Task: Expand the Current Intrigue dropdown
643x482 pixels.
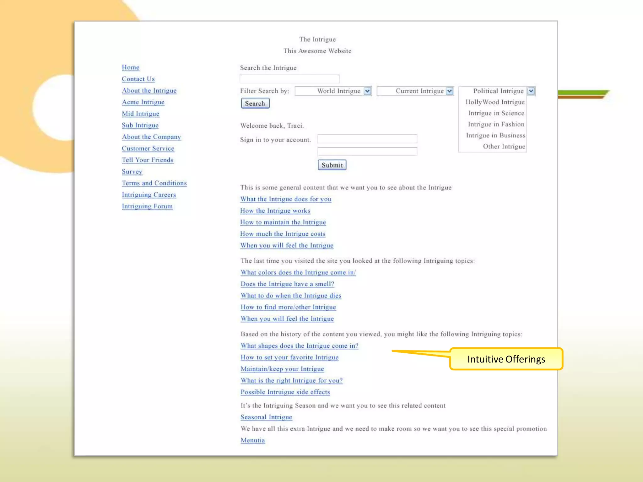Action: tap(449, 91)
